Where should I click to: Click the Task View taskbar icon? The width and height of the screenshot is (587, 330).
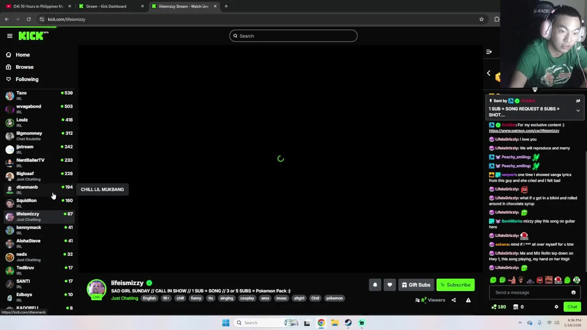coord(307,323)
